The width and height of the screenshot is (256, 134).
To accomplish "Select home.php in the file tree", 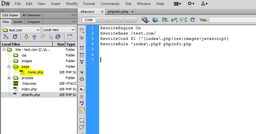I will (35, 72).
